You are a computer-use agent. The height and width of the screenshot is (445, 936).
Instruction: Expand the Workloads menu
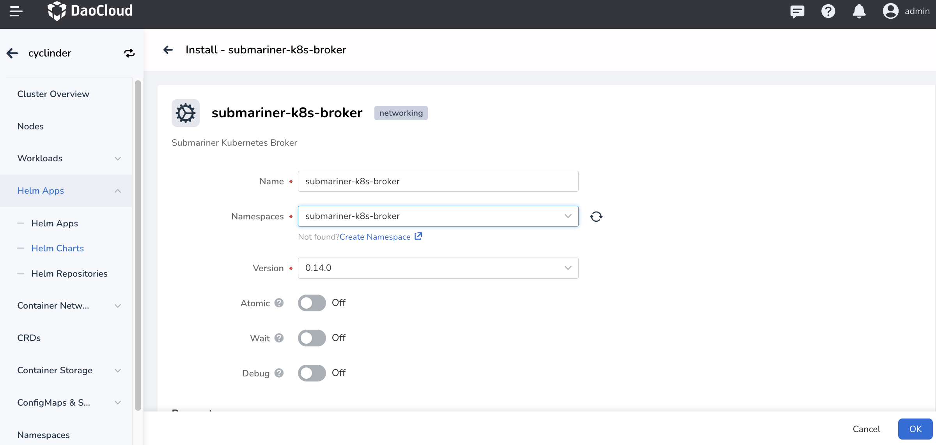[x=66, y=158]
